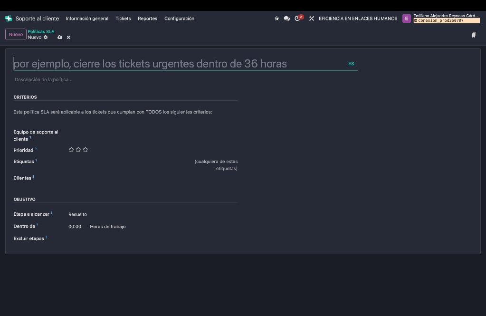Go to Políticas SLA breadcrumb link
Screen dimensions: 486x316
click(41, 32)
